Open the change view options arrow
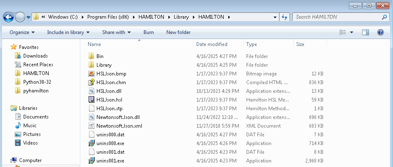Image resolution: width=393 pixels, height=167 pixels. [351, 32]
